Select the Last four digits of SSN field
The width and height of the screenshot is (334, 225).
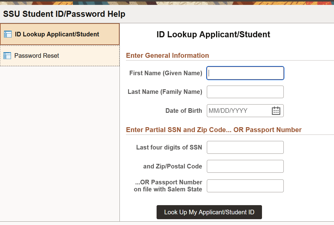[245, 147]
